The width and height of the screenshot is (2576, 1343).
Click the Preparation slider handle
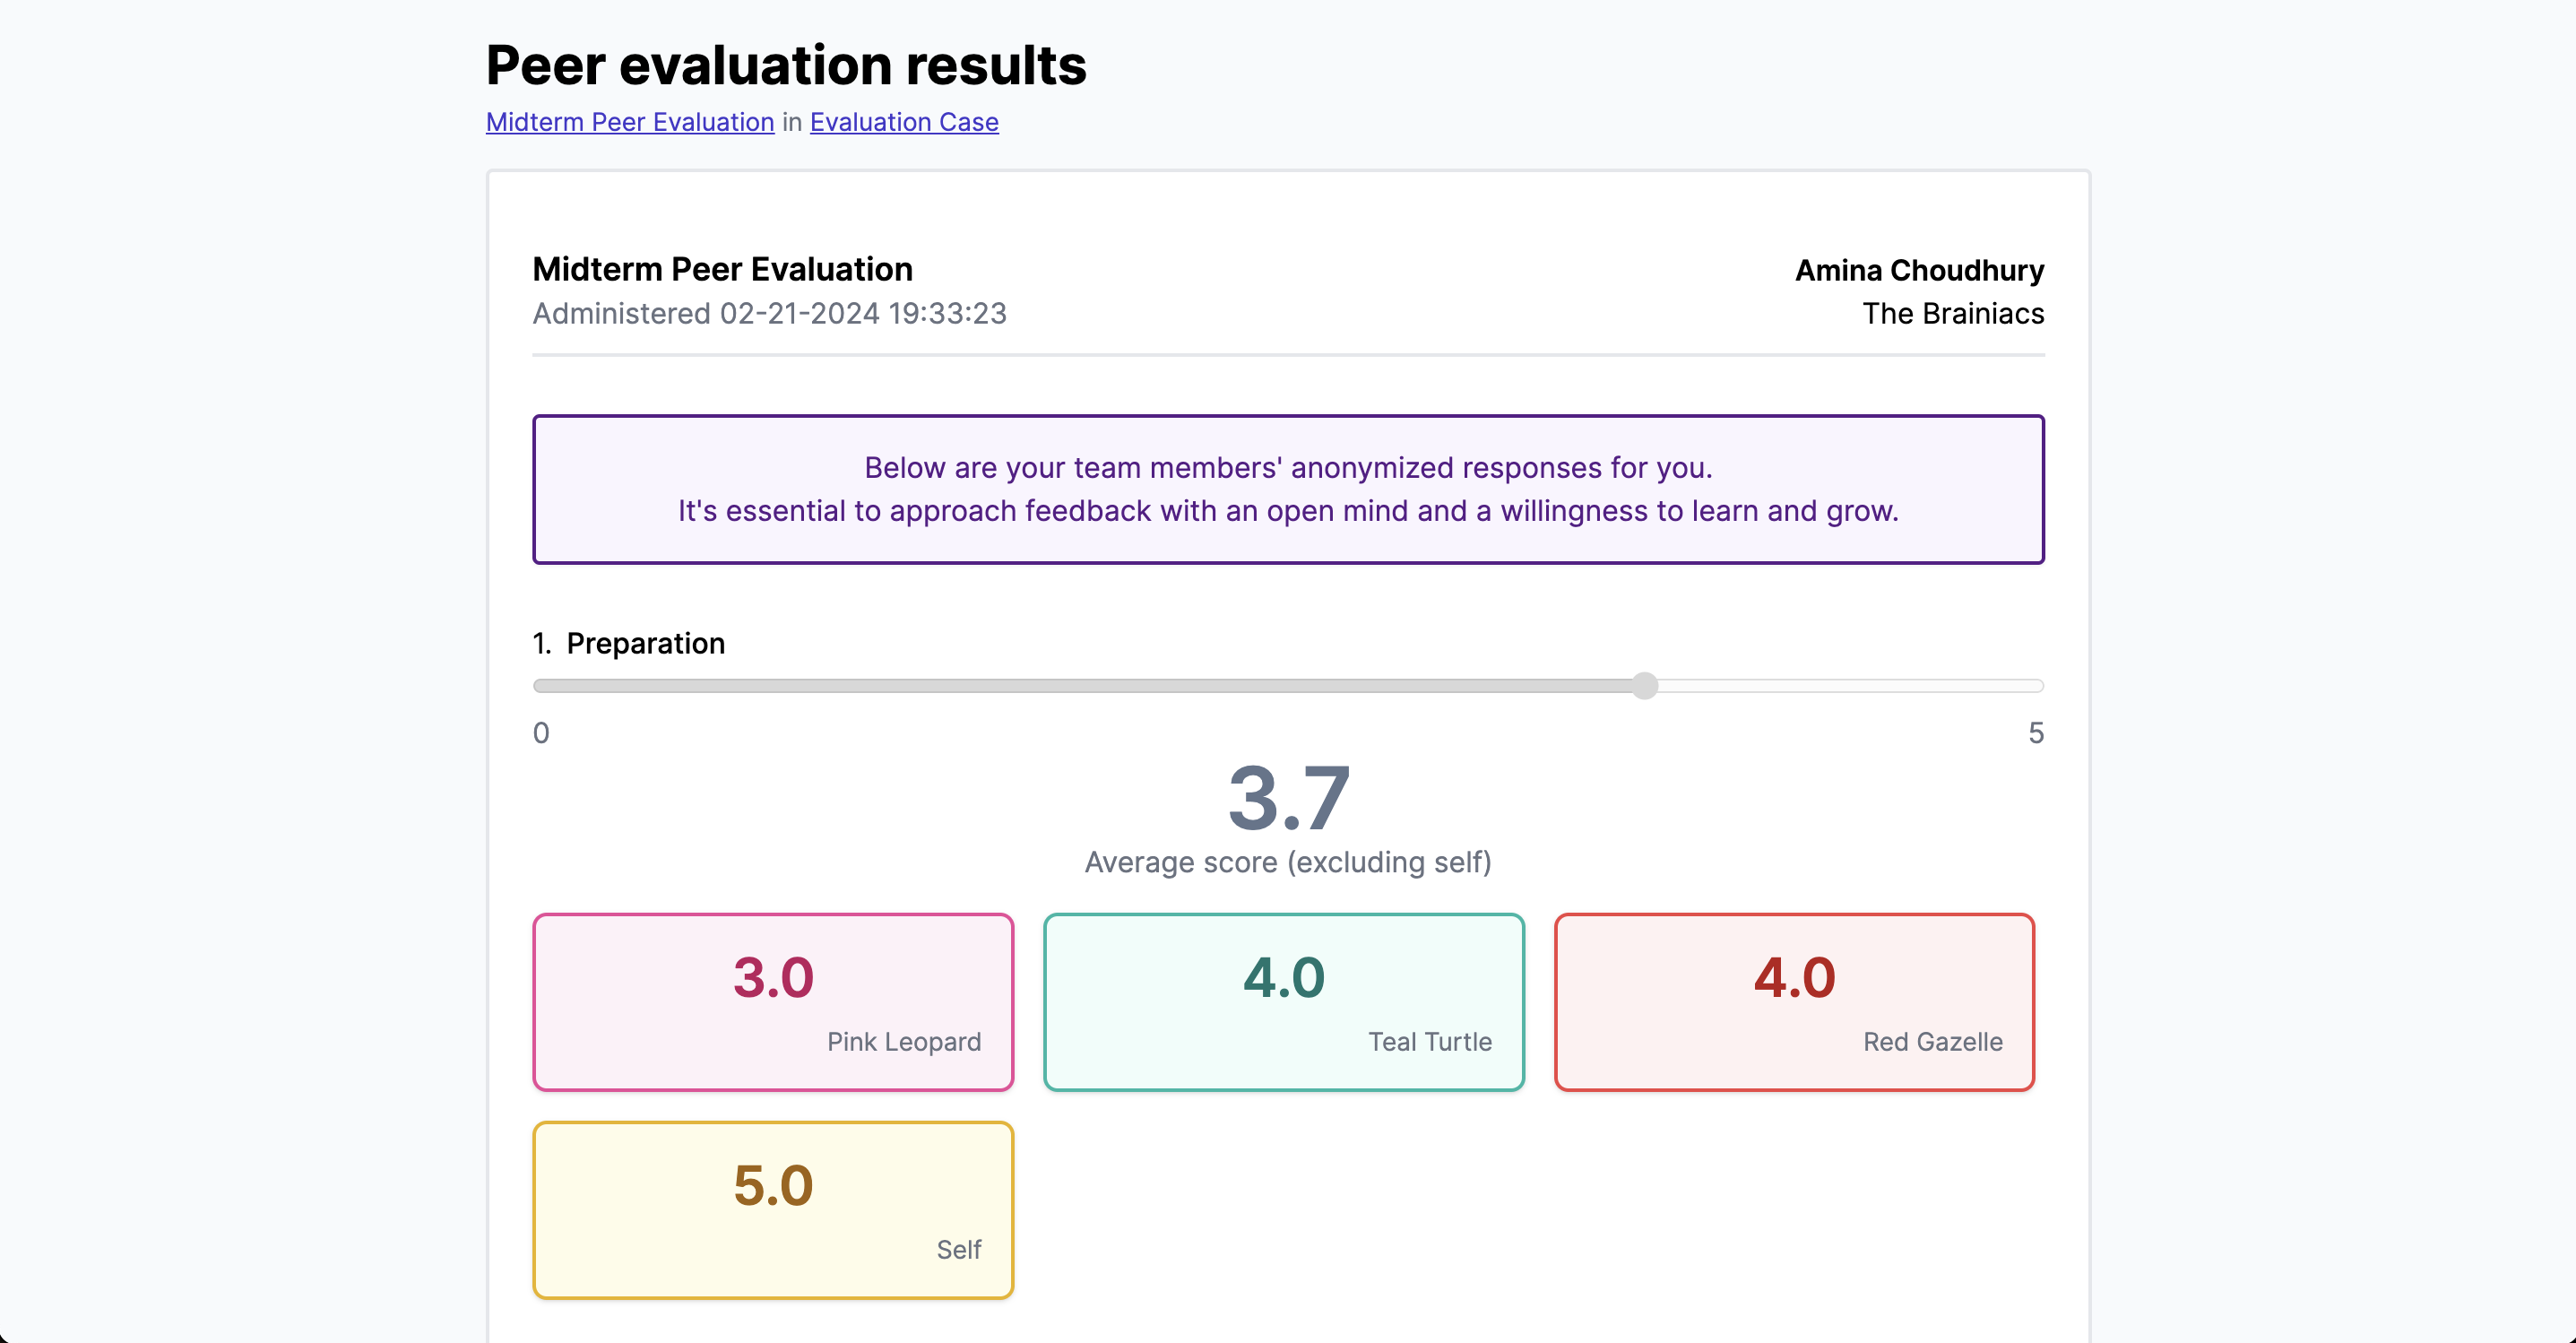point(1645,686)
